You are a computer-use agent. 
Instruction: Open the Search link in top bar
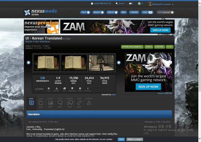[x=120, y=4]
